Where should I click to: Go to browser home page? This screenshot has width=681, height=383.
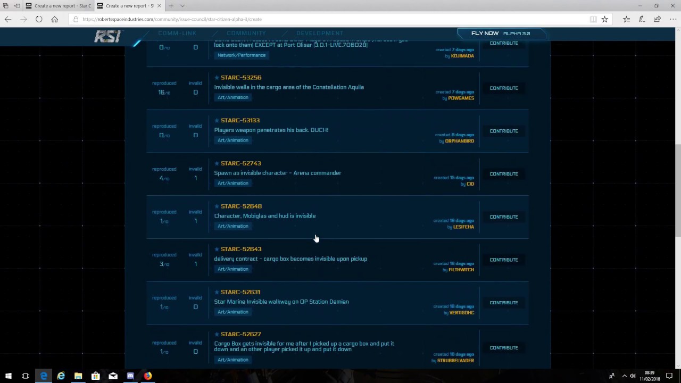pyautogui.click(x=54, y=19)
